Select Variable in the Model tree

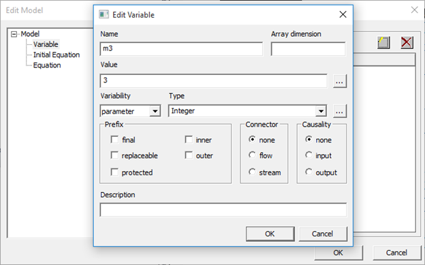coord(46,44)
